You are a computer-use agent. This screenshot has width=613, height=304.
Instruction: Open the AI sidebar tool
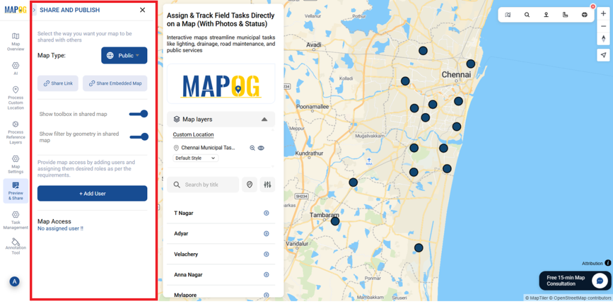pyautogui.click(x=16, y=68)
